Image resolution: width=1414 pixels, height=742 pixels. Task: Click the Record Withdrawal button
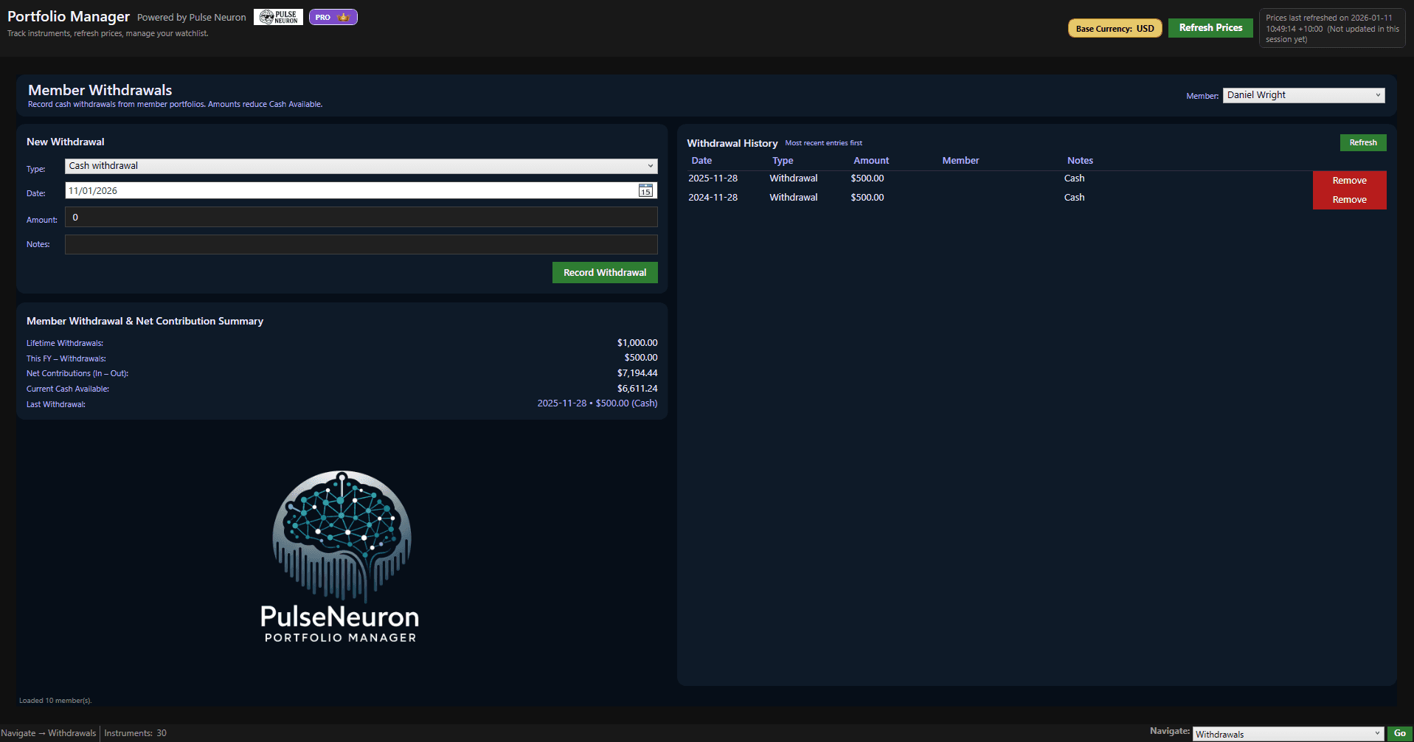605,273
